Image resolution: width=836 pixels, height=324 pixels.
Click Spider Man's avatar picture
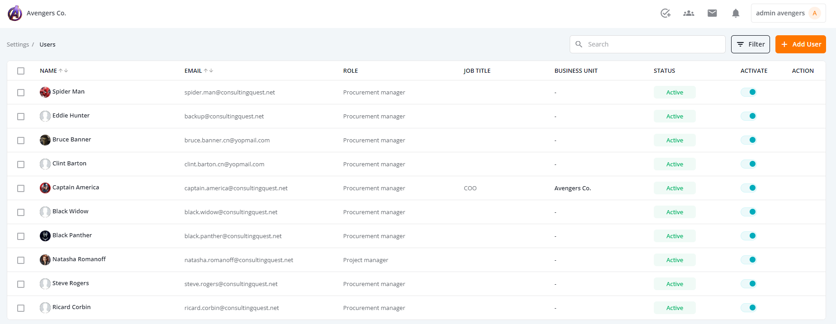click(x=45, y=92)
